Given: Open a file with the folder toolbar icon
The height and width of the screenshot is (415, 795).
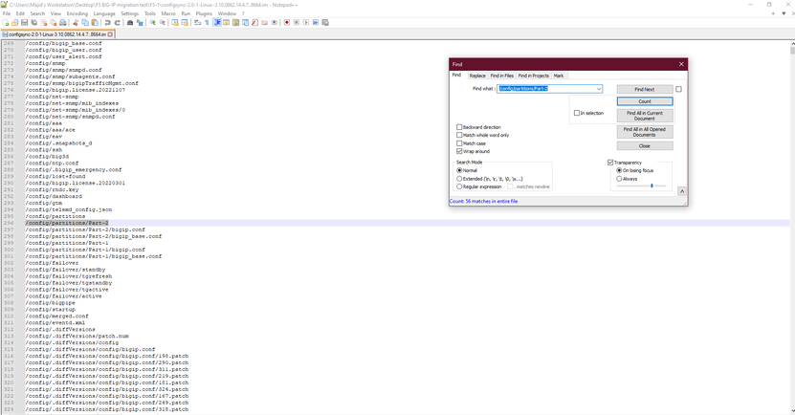Looking at the screenshot, I should (x=14, y=23).
